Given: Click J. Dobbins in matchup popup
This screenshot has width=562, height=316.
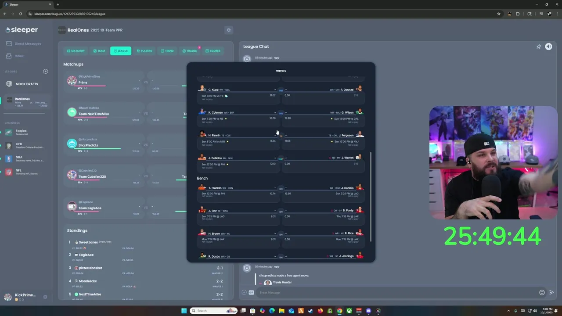Looking at the screenshot, I should [x=215, y=158].
